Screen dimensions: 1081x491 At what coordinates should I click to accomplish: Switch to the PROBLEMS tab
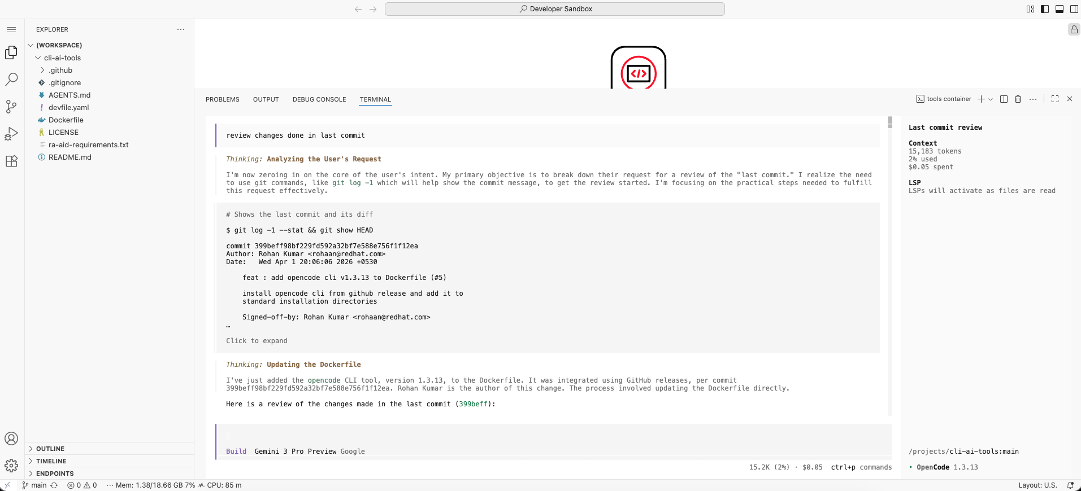point(222,99)
